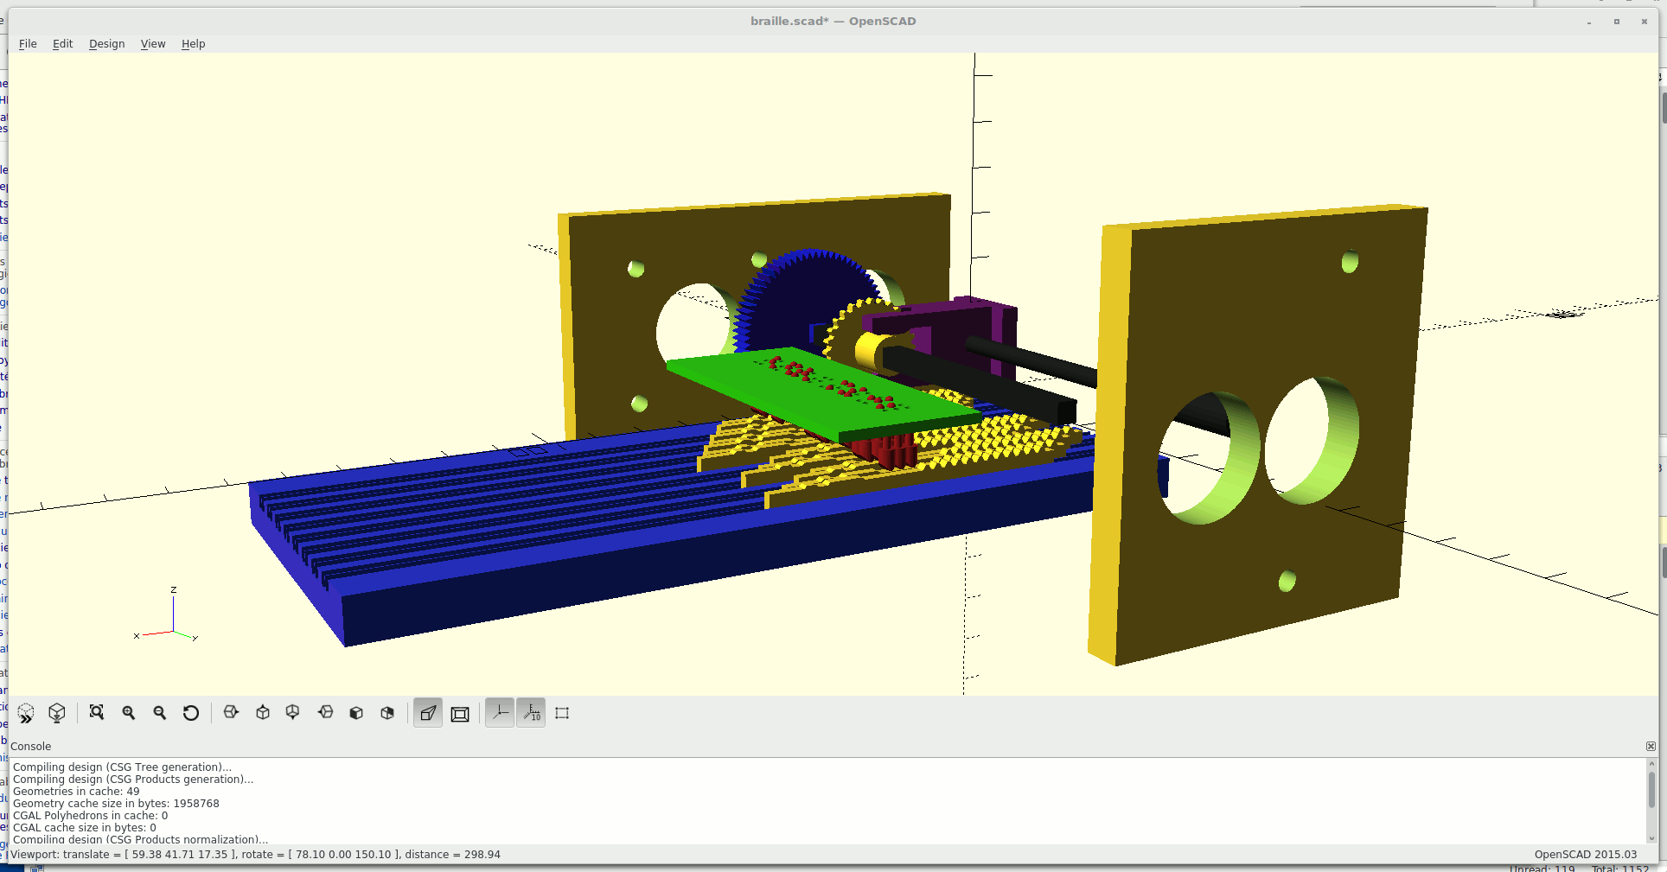Switch to the Top view

pos(263,713)
